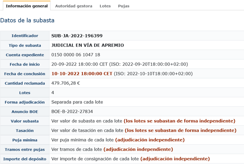Viewport: 244px width, 164px height.
Task: Click the Datos de la subasta heading
Action: pos(27,20)
